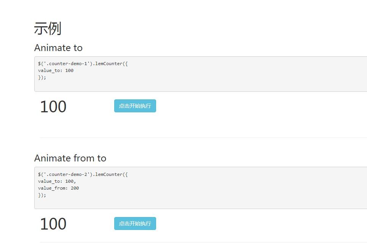367x249 pixels.
Task: Click divider line above Animate from to heading
Action: 203,138
